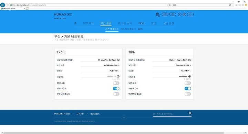
Task: Click the Contact Us footer link
Action: click(x=95, y=114)
